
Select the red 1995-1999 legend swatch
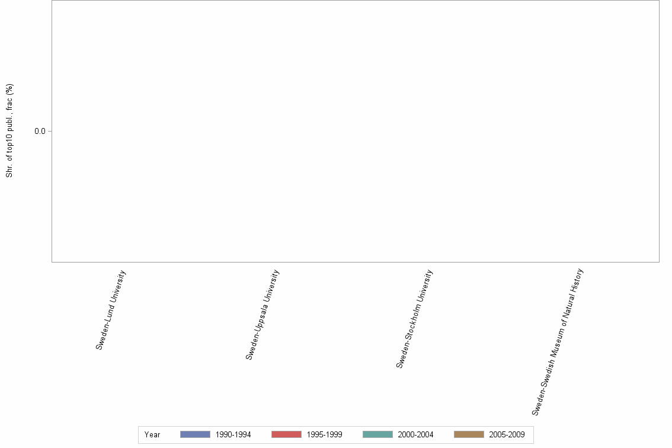[285, 434]
